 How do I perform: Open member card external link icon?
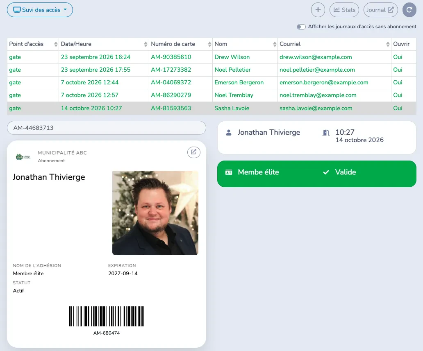click(194, 152)
